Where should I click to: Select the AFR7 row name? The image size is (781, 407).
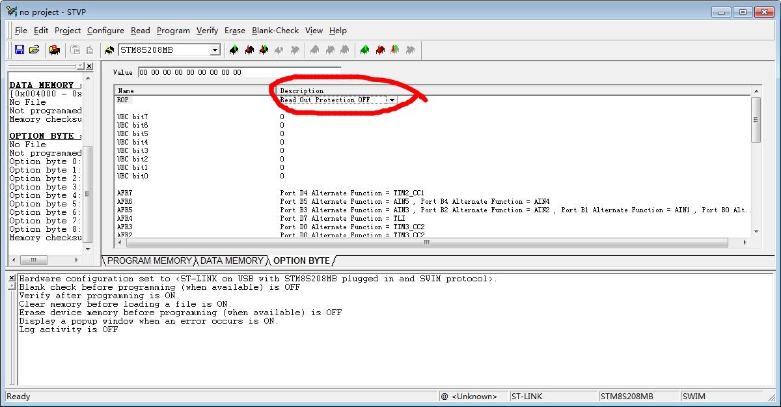coord(124,193)
